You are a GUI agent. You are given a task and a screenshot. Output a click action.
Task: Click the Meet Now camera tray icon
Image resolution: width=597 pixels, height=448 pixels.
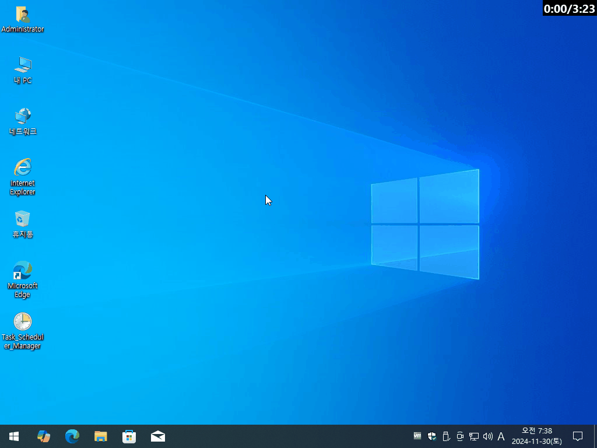point(460,436)
